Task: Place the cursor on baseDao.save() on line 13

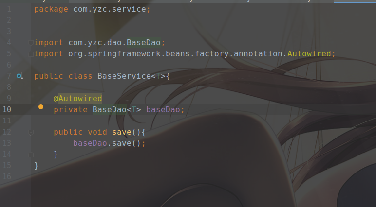Action: tap(109, 143)
